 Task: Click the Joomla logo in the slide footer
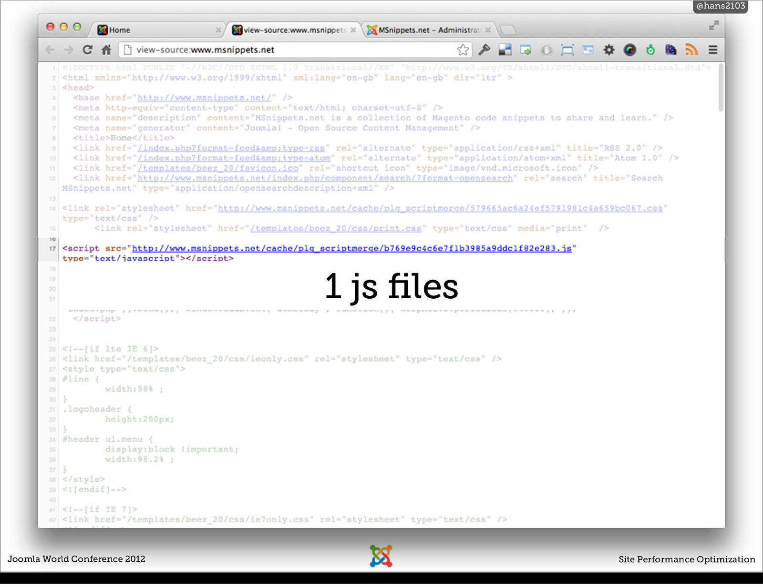381,556
